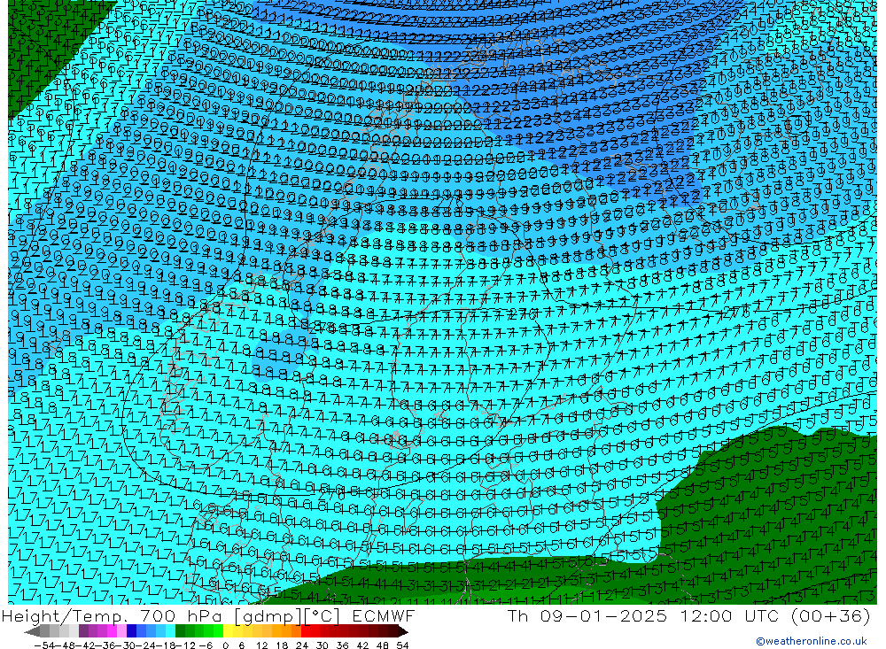Click the '12:00 UTC' time text
The width and height of the screenshot is (886, 649).
point(729,615)
